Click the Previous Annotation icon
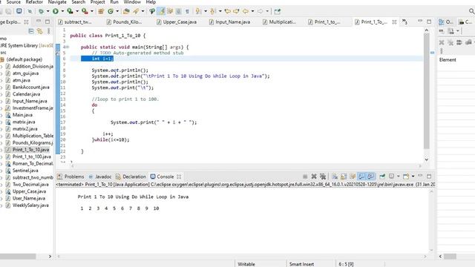475x267 pixels. 212,11
